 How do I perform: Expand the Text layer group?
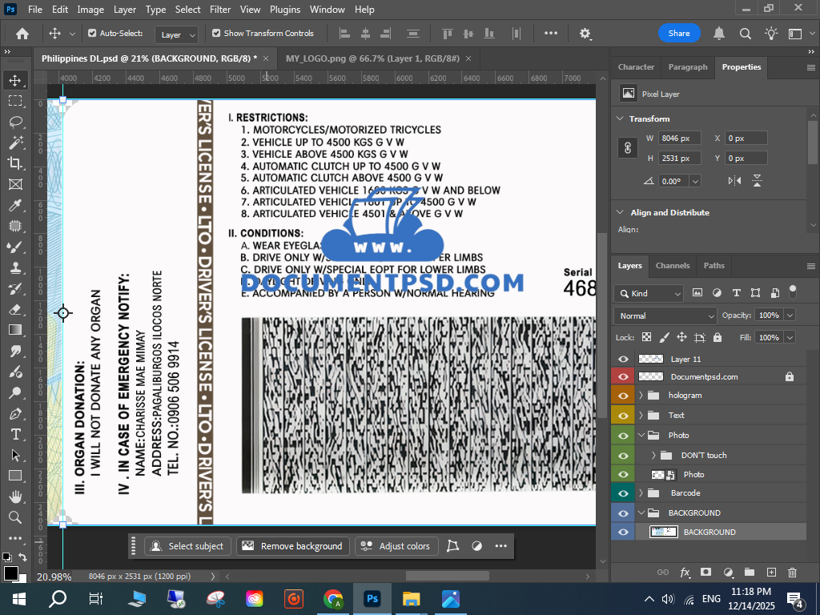pyautogui.click(x=641, y=416)
